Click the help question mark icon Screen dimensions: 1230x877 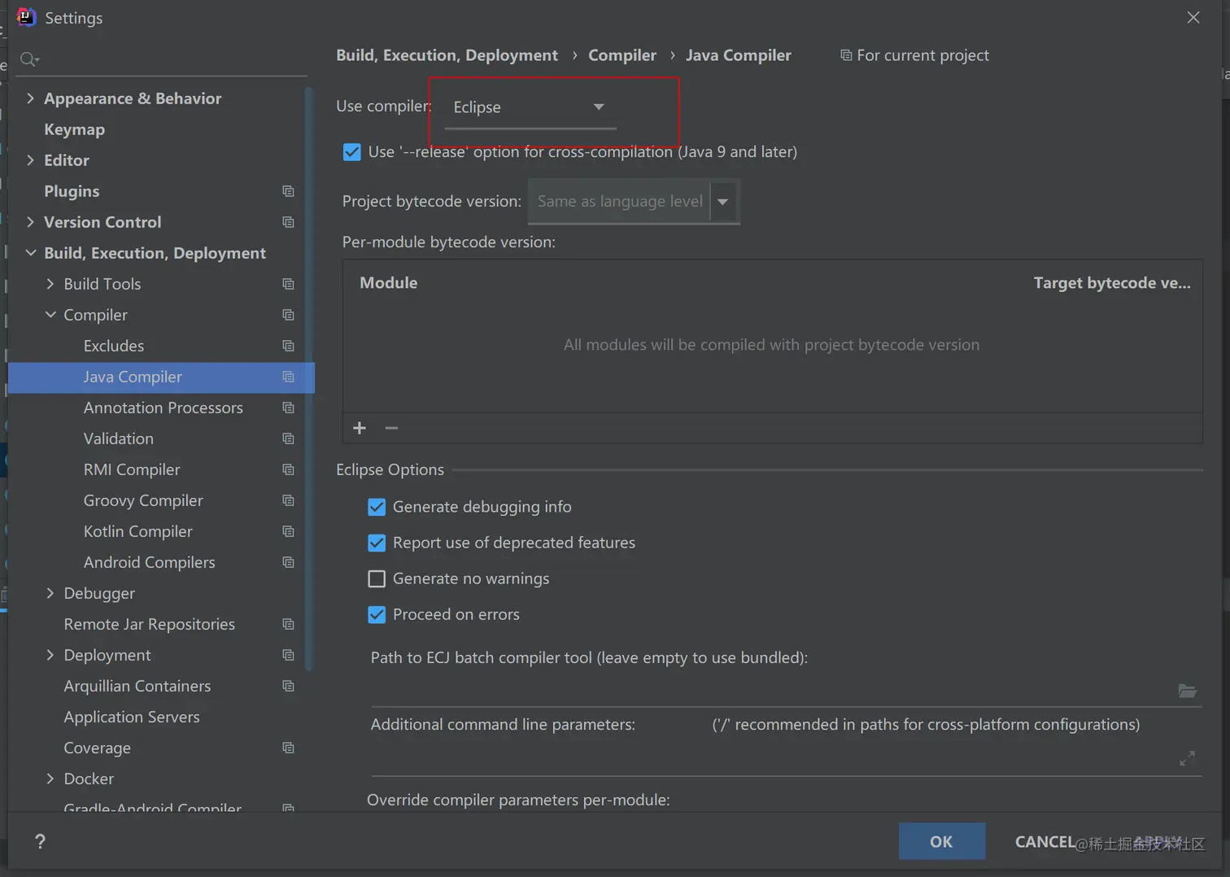40,841
